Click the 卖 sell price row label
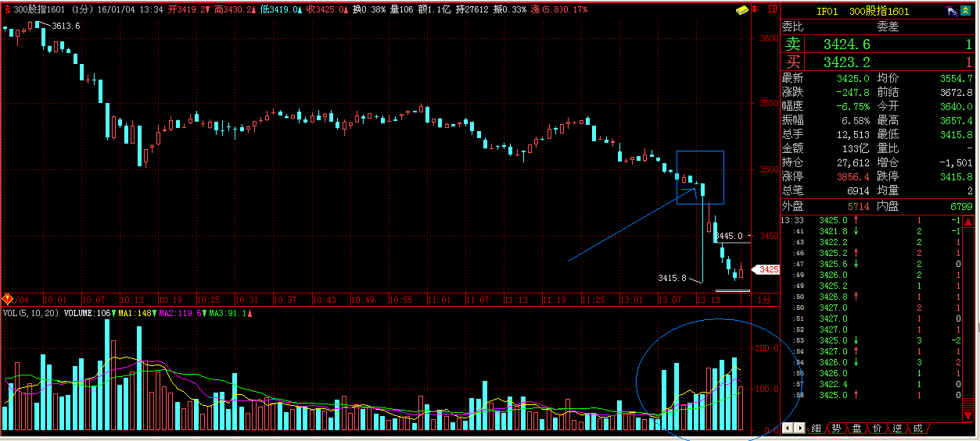Screen dimensions: 980x441 point(794,44)
